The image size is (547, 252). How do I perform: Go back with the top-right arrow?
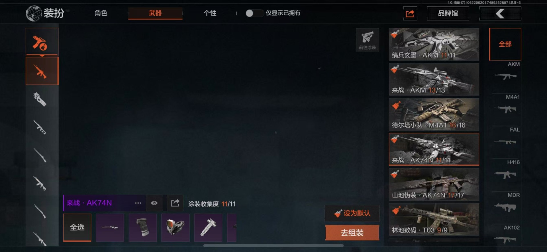(500, 14)
